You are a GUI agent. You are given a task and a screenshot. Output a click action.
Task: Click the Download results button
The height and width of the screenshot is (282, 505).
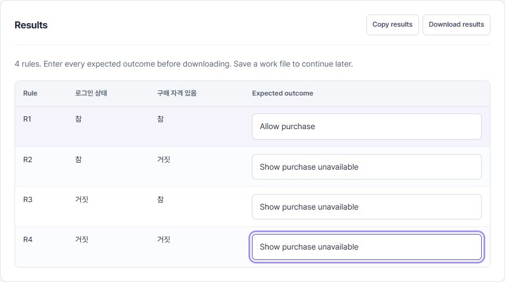(456, 25)
